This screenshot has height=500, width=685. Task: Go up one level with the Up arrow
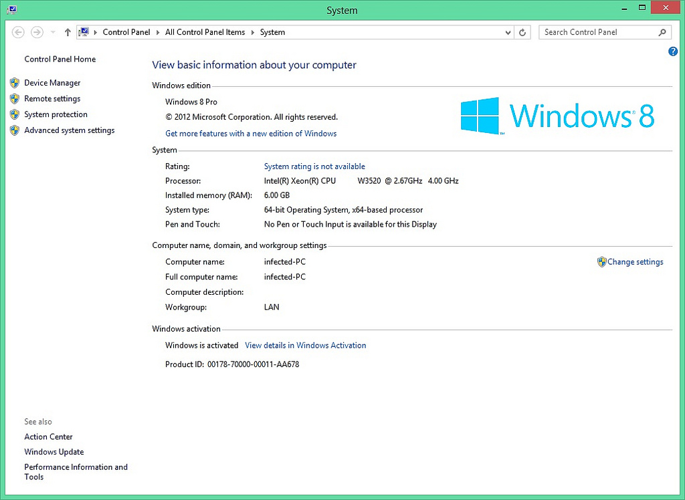[68, 32]
